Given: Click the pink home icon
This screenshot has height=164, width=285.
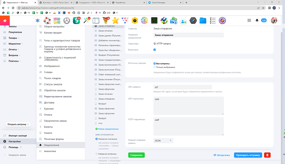Looking at the screenshot, I should (x=5, y=21).
